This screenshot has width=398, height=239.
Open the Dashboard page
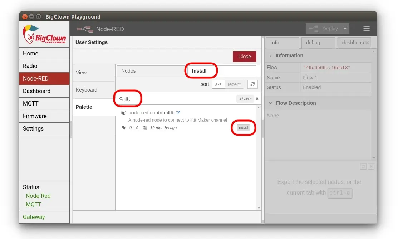44,91
